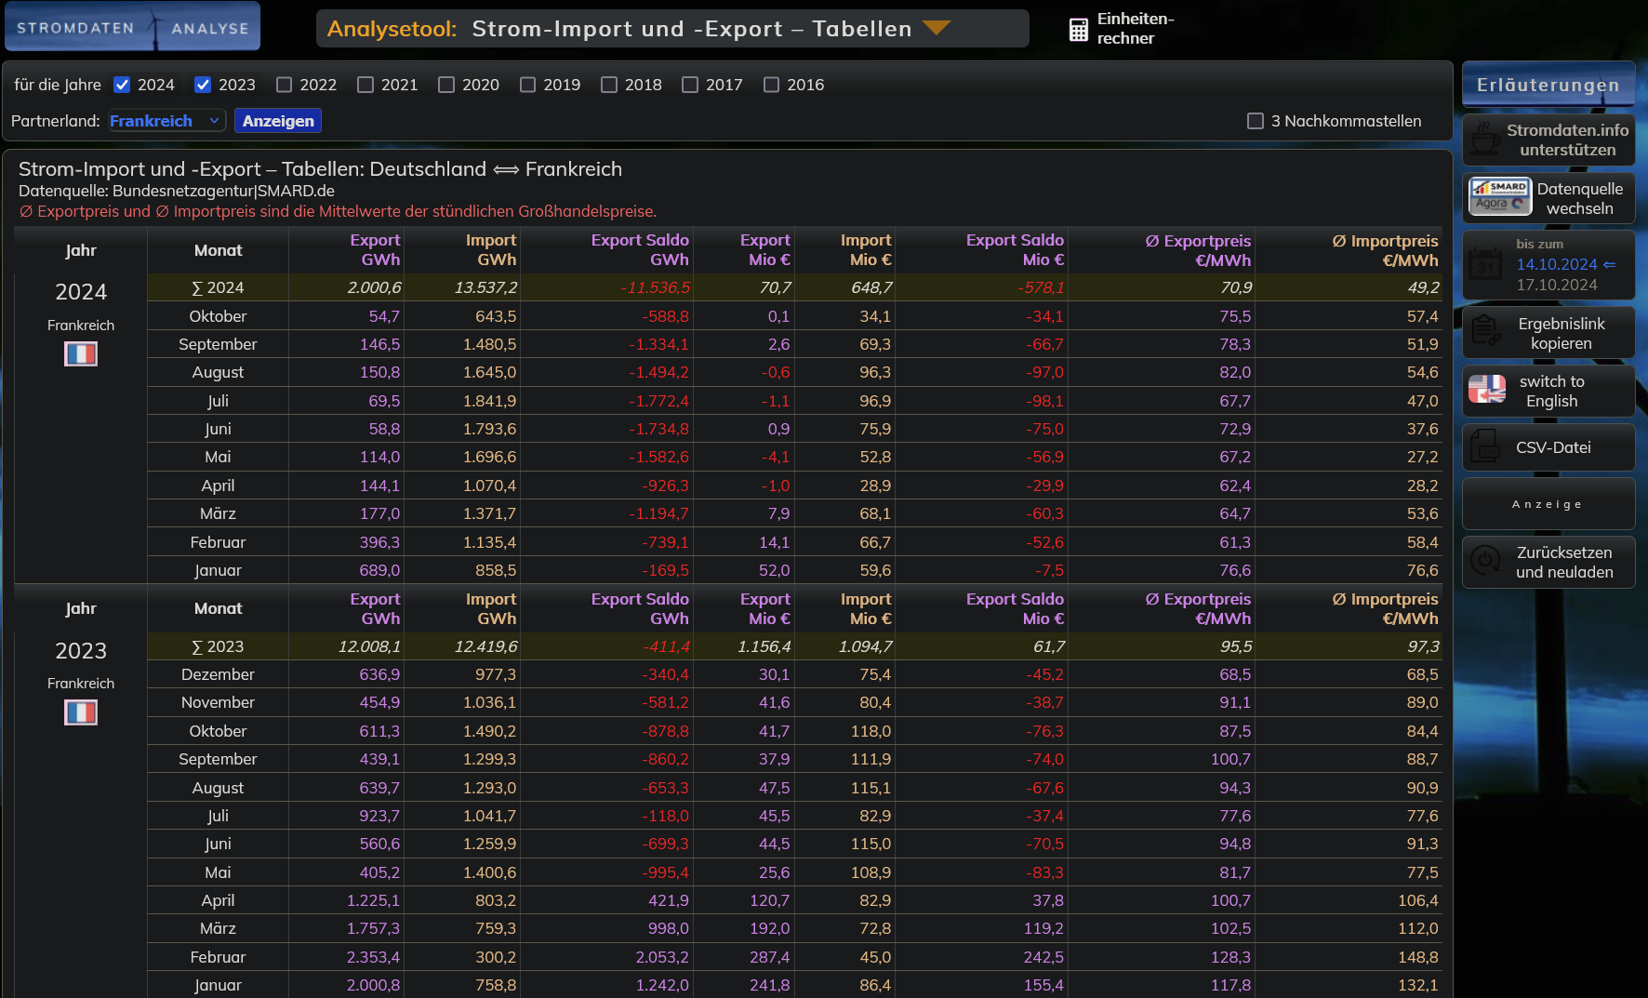Click the ∑ 2024 summary row label

click(x=218, y=287)
